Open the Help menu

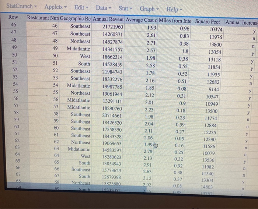pyautogui.click(x=174, y=10)
